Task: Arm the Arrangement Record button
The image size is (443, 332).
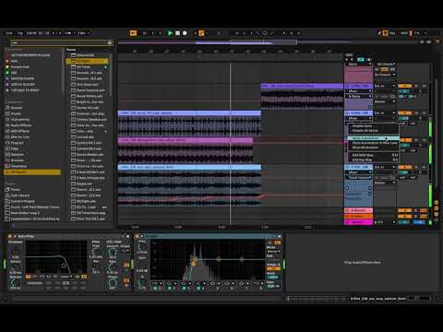Action: tap(185, 33)
